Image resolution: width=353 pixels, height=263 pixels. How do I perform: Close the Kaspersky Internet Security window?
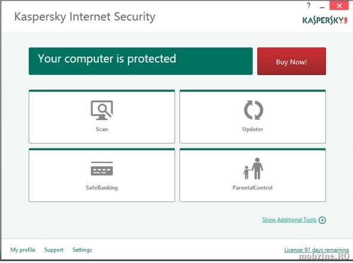[x=339, y=5]
